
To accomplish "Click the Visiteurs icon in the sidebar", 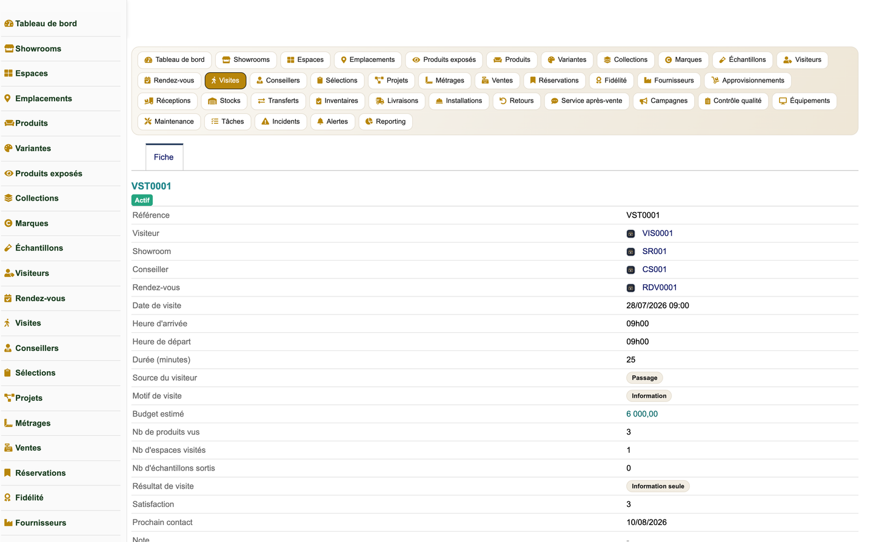I will pos(8,273).
